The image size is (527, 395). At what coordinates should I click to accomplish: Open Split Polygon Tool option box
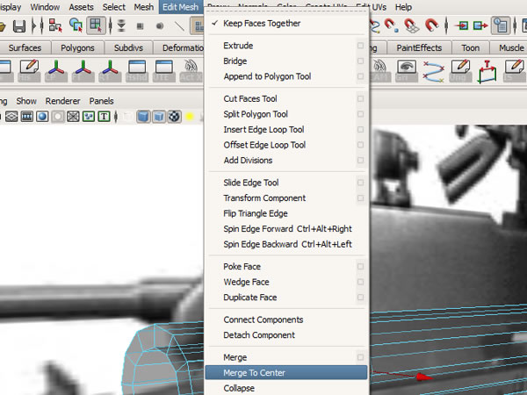click(360, 114)
